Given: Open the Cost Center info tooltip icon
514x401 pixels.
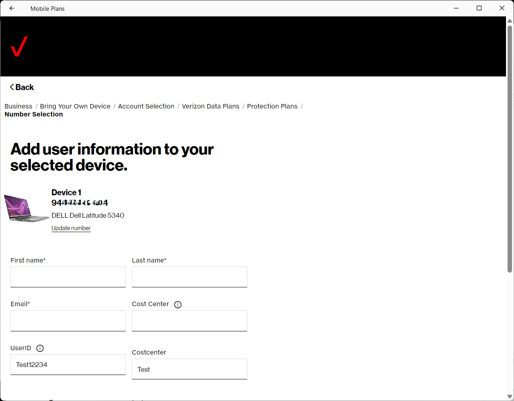Looking at the screenshot, I should pyautogui.click(x=178, y=305).
